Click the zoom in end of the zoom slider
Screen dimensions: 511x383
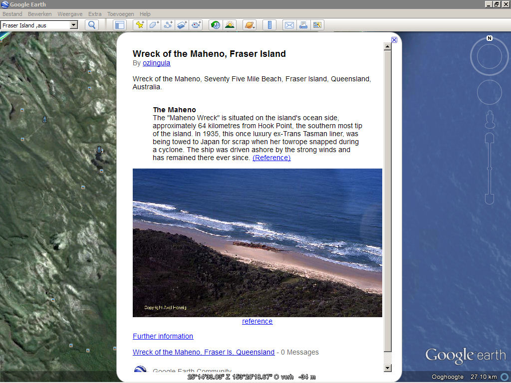[490, 138]
